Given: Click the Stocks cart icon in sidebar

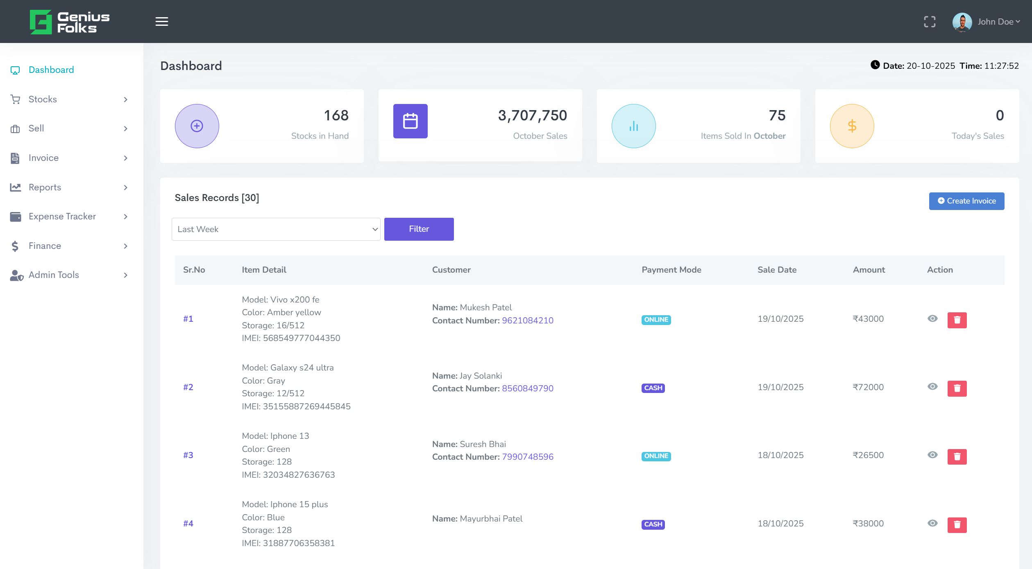Looking at the screenshot, I should pos(15,99).
